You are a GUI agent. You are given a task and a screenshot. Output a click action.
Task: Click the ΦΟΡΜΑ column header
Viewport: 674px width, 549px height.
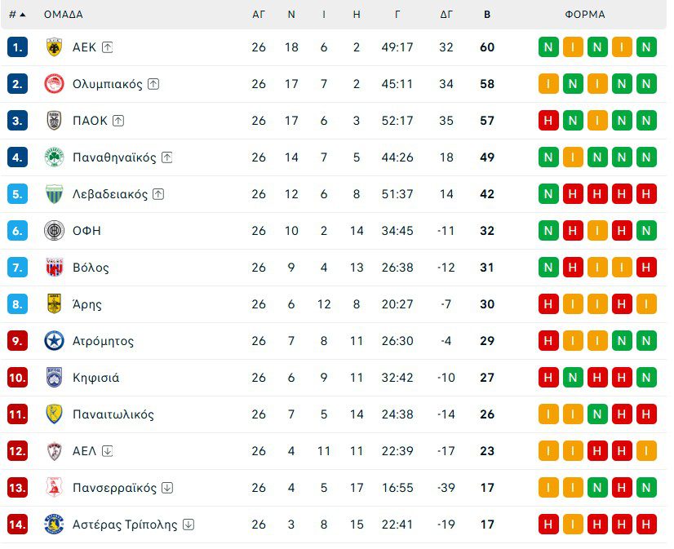click(584, 15)
